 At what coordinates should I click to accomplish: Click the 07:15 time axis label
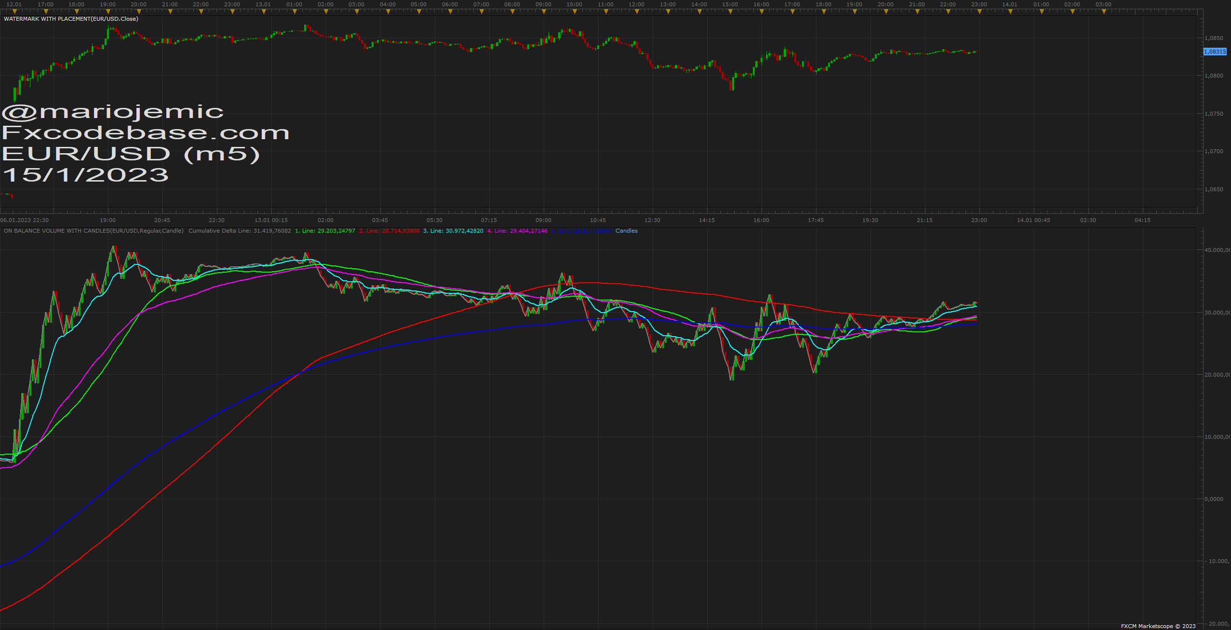pyautogui.click(x=489, y=220)
